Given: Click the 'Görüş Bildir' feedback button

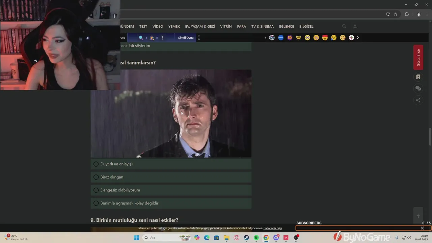Looking at the screenshot, I should (x=418, y=57).
